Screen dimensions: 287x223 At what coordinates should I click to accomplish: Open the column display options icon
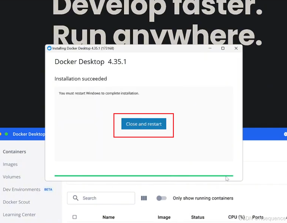click(144, 198)
